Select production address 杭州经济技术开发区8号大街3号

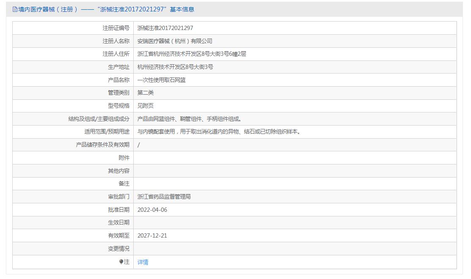(175, 67)
